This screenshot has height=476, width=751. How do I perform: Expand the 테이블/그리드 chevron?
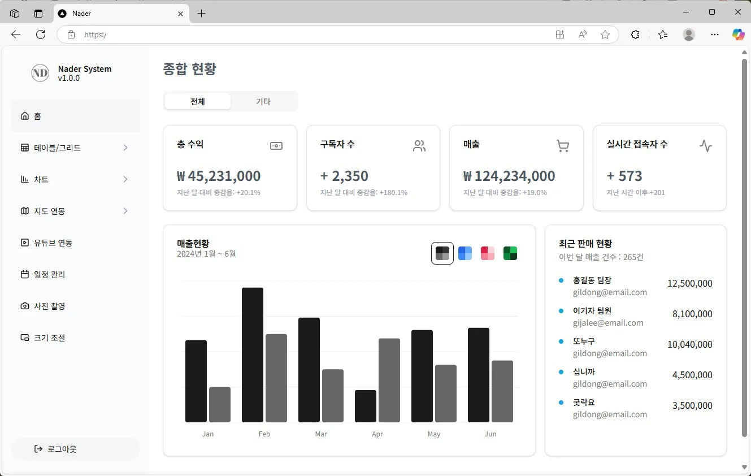[125, 148]
